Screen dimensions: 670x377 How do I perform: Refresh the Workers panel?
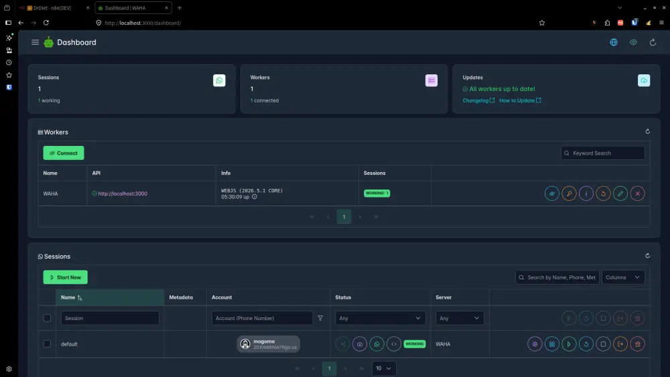coord(647,131)
